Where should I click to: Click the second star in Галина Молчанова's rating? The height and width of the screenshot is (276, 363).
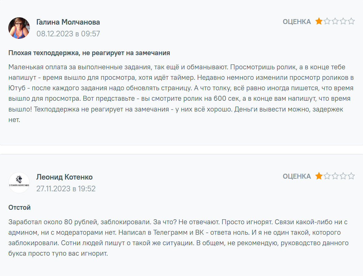pos(327,22)
